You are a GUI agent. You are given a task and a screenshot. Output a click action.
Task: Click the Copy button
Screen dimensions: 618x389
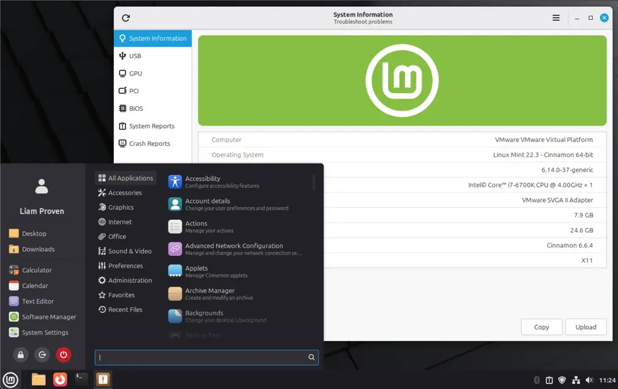[541, 327]
